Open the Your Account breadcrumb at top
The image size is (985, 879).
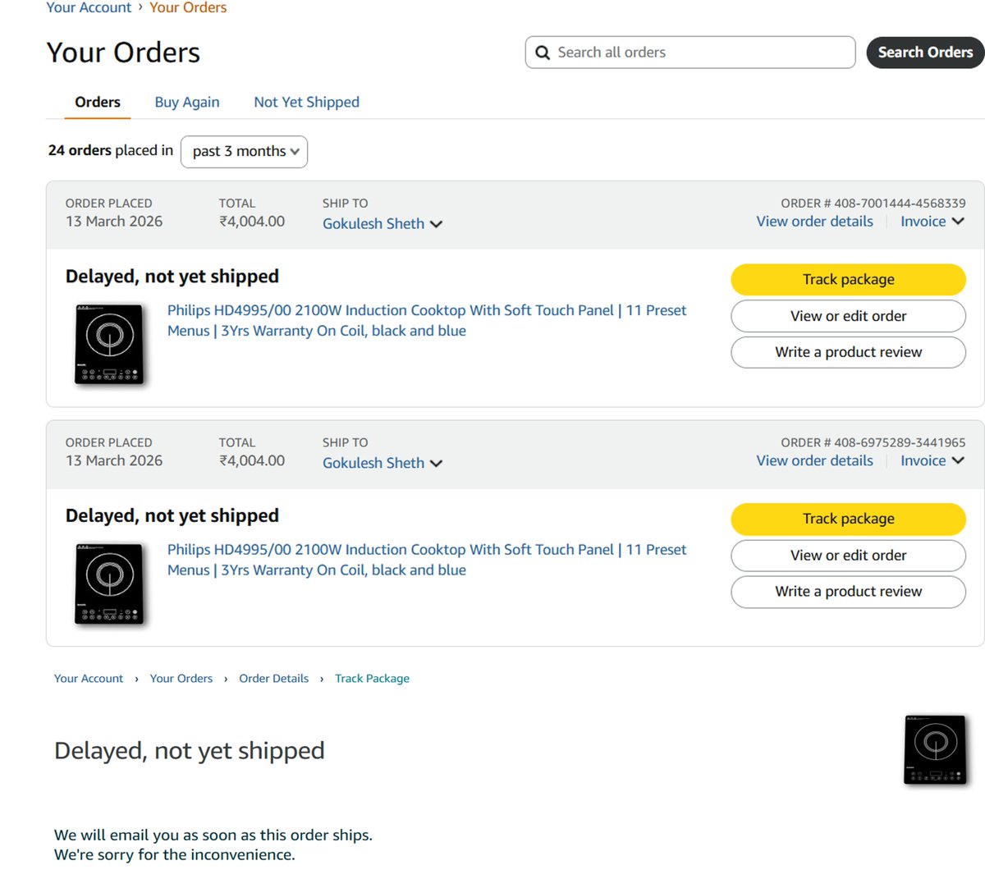pyautogui.click(x=89, y=7)
